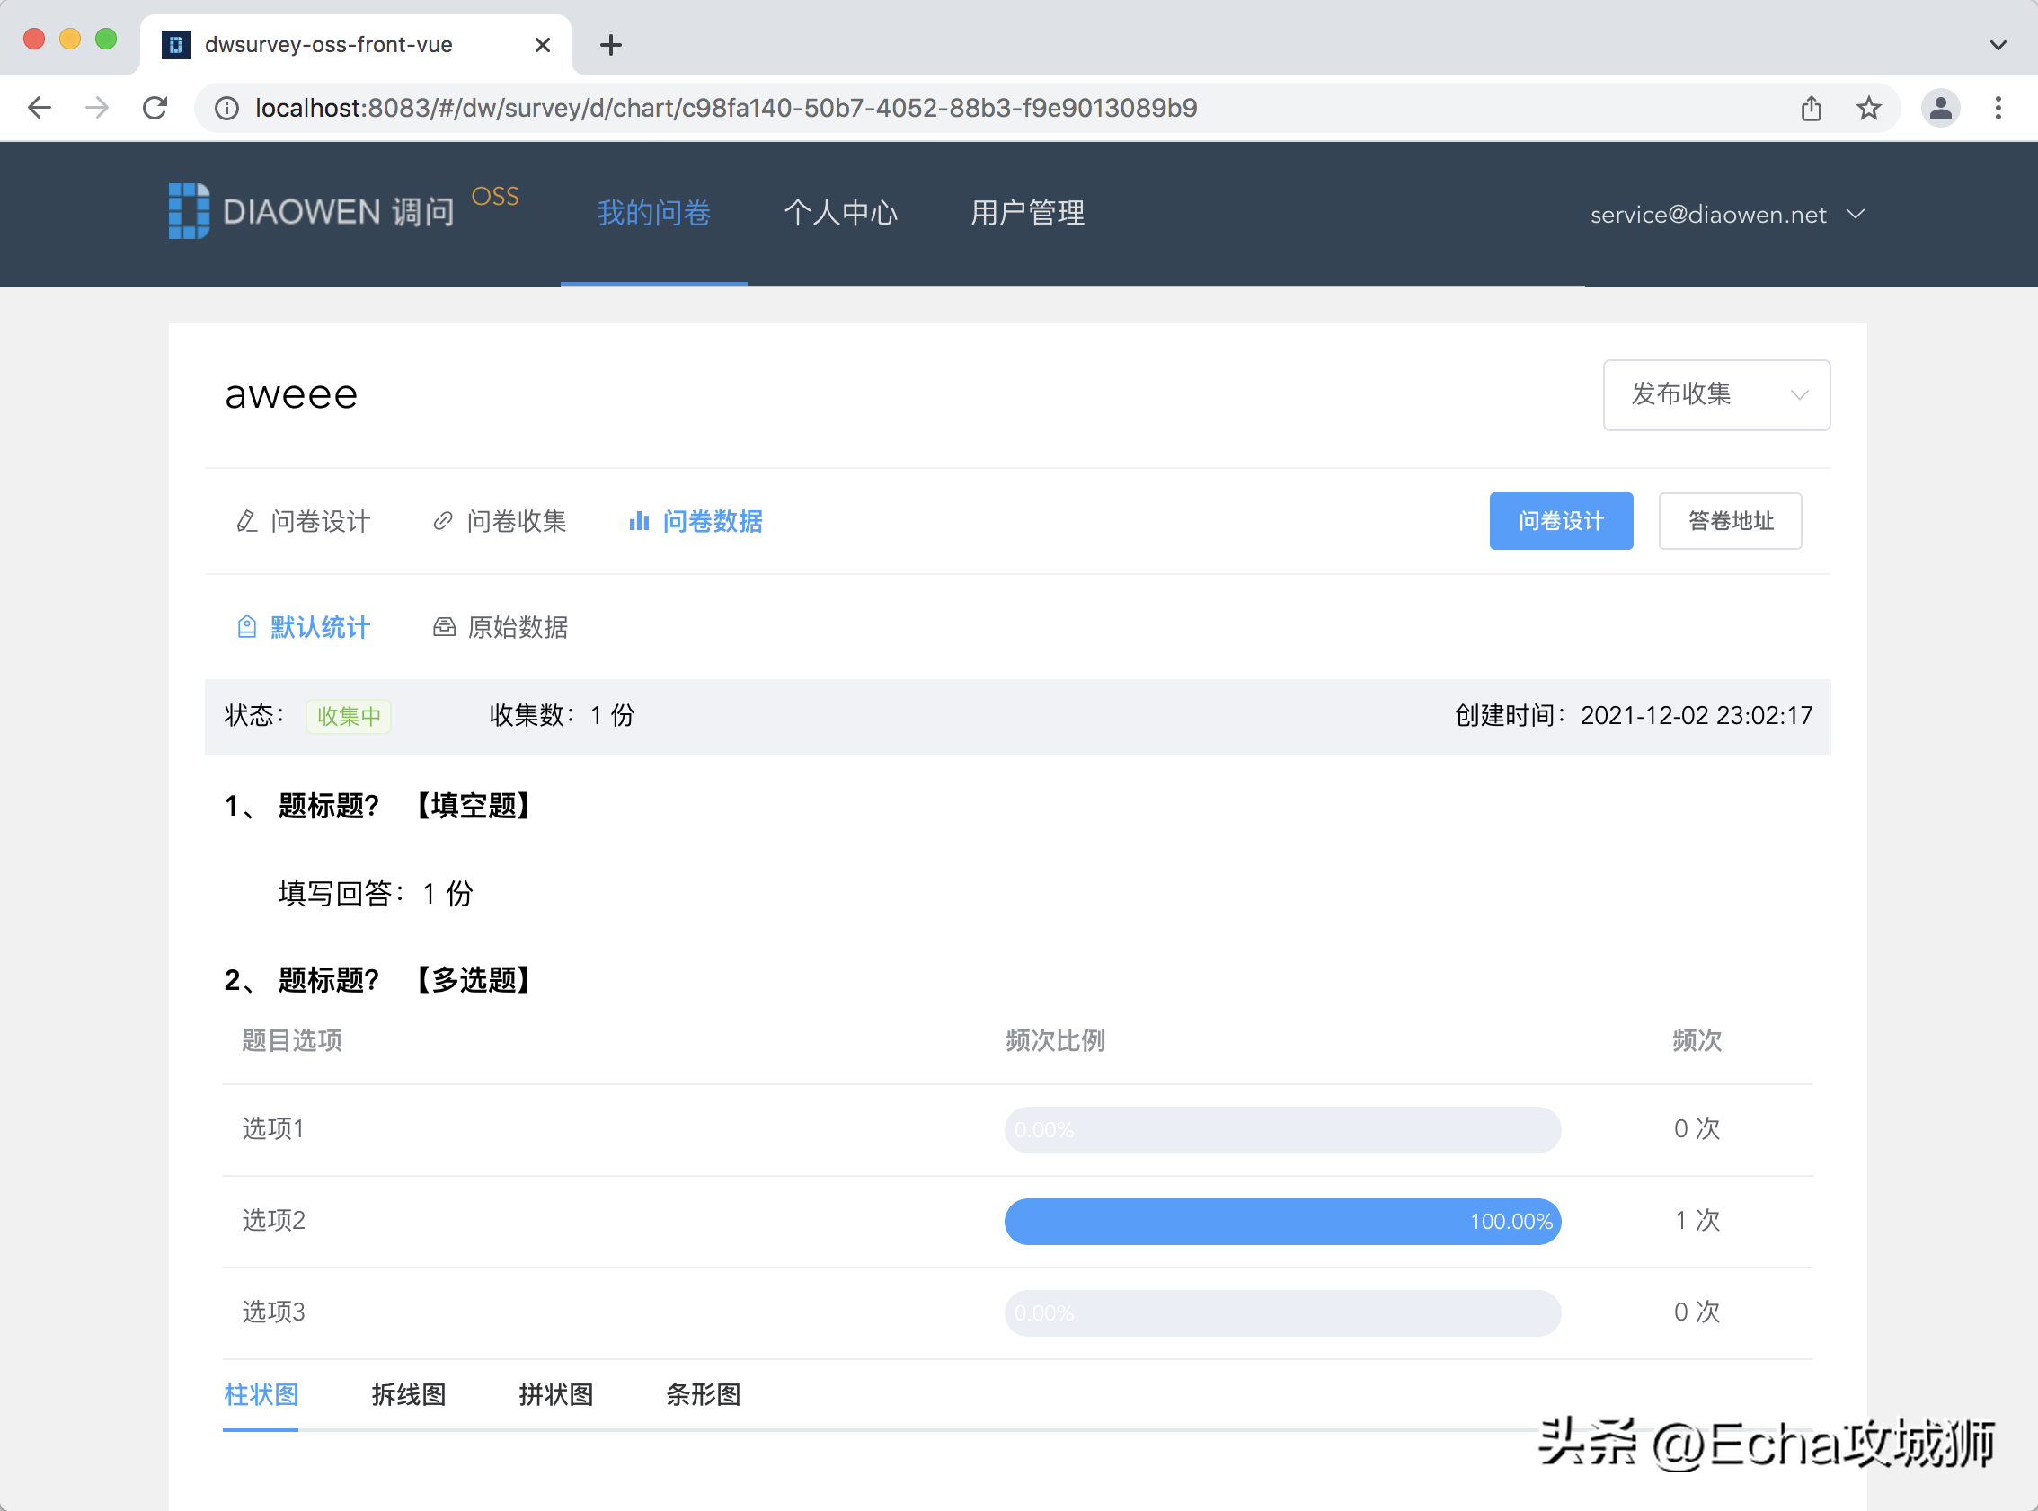Viewport: 2038px width, 1511px height.
Task: Click the 选项3 0.00% progress bar
Action: click(x=1282, y=1313)
